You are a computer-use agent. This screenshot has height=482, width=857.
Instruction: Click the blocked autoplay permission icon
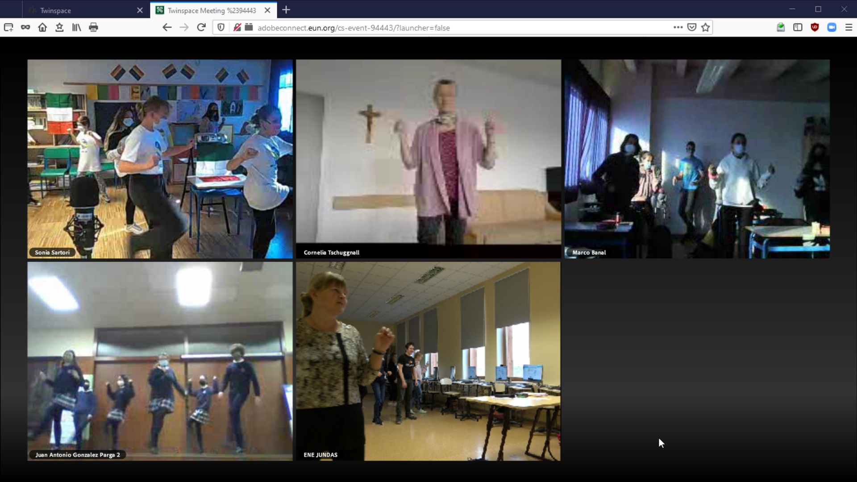click(237, 28)
